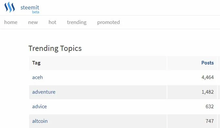Click the Trending Topics heading

(x=55, y=48)
